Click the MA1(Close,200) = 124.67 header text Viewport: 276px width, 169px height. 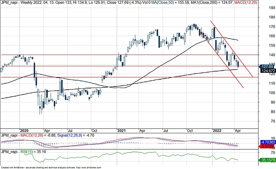(x=212, y=3)
